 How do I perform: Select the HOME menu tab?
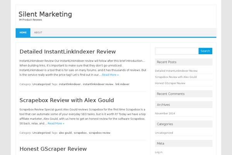pyautogui.click(x=23, y=33)
